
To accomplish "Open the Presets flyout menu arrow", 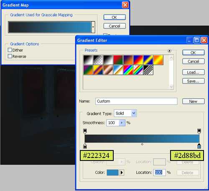I will click(169, 51).
